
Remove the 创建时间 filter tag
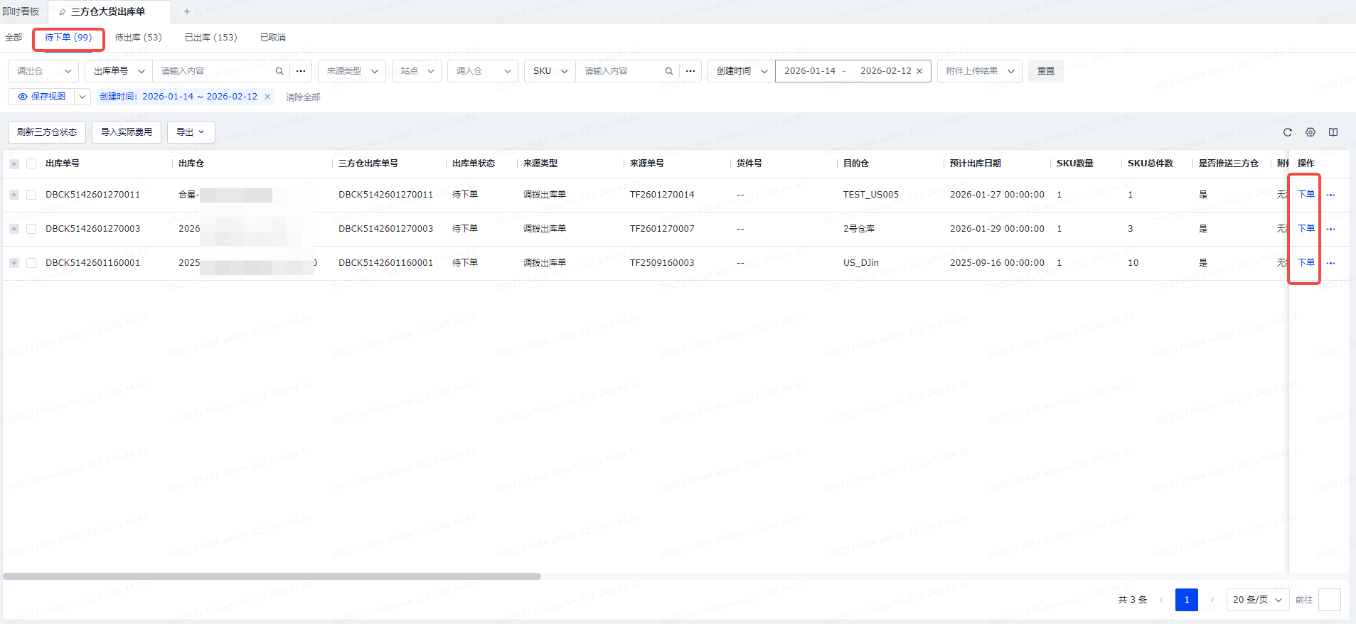(x=267, y=97)
